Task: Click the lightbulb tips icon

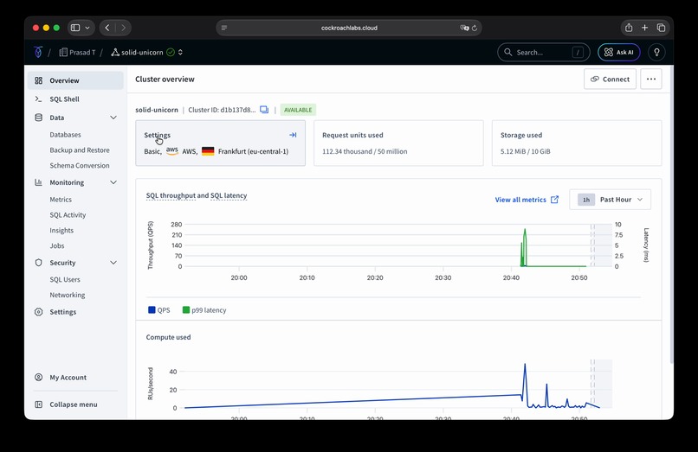Action: (656, 52)
